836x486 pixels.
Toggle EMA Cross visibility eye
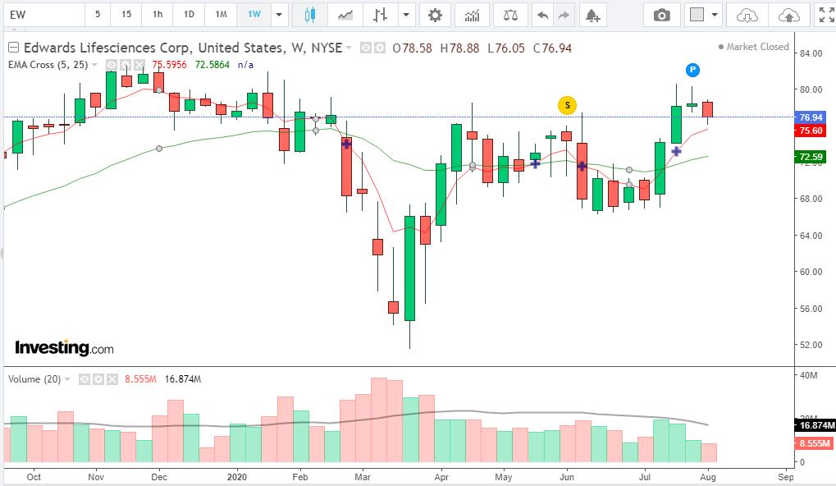click(111, 65)
